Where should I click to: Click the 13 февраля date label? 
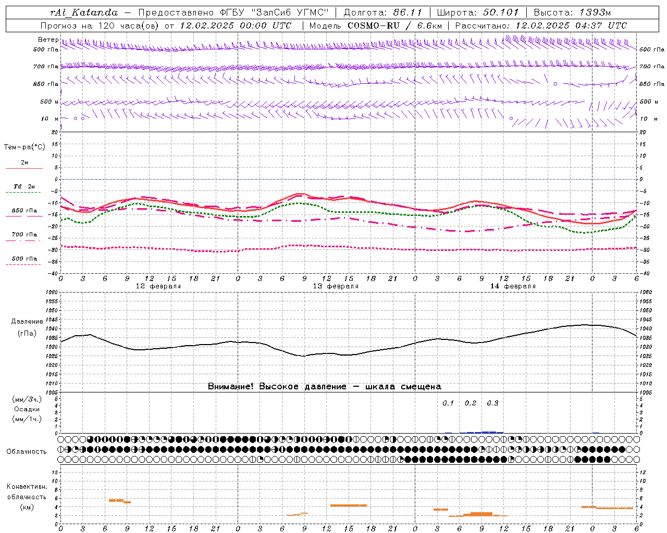335,286
